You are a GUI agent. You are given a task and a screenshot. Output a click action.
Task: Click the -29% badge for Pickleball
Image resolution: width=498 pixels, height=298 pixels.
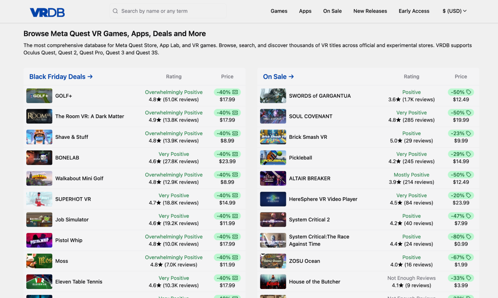[461, 154]
